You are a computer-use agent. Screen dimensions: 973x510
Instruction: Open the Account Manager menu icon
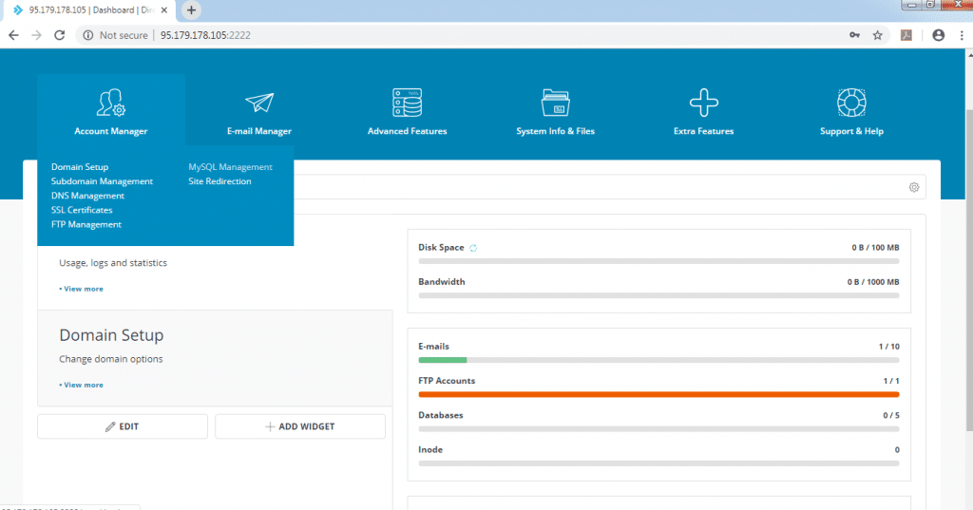point(111,103)
